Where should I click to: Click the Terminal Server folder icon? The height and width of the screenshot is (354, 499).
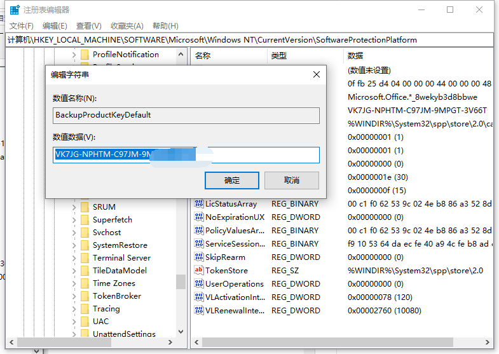[85, 257]
